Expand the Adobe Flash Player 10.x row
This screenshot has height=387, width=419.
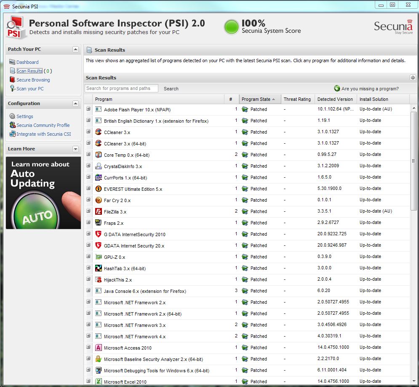[88, 109]
